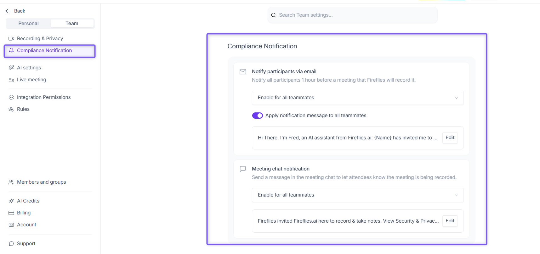
Task: View AI Credits page
Action: pyautogui.click(x=28, y=201)
